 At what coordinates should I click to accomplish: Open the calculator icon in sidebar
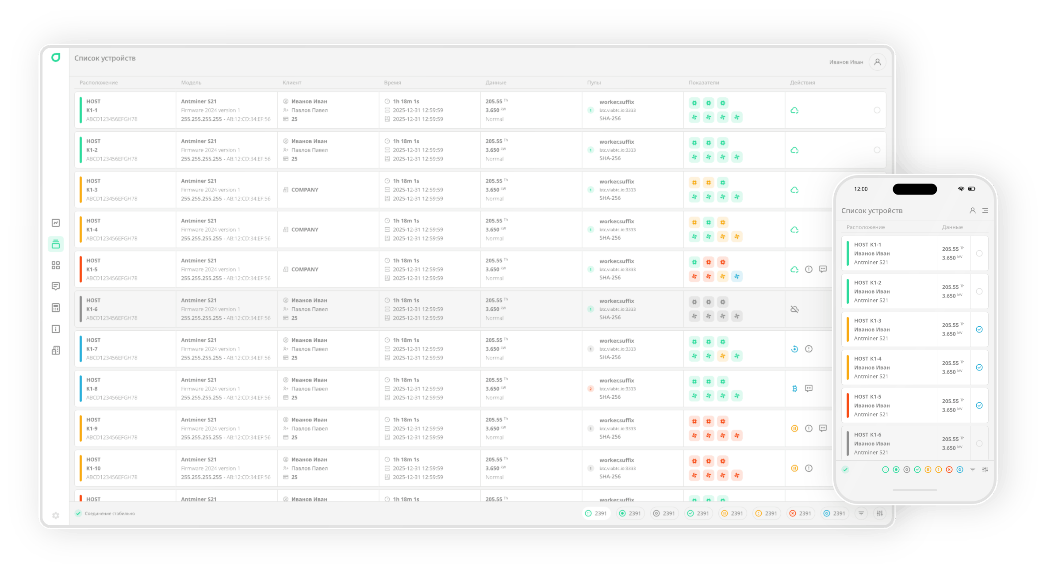tap(56, 308)
